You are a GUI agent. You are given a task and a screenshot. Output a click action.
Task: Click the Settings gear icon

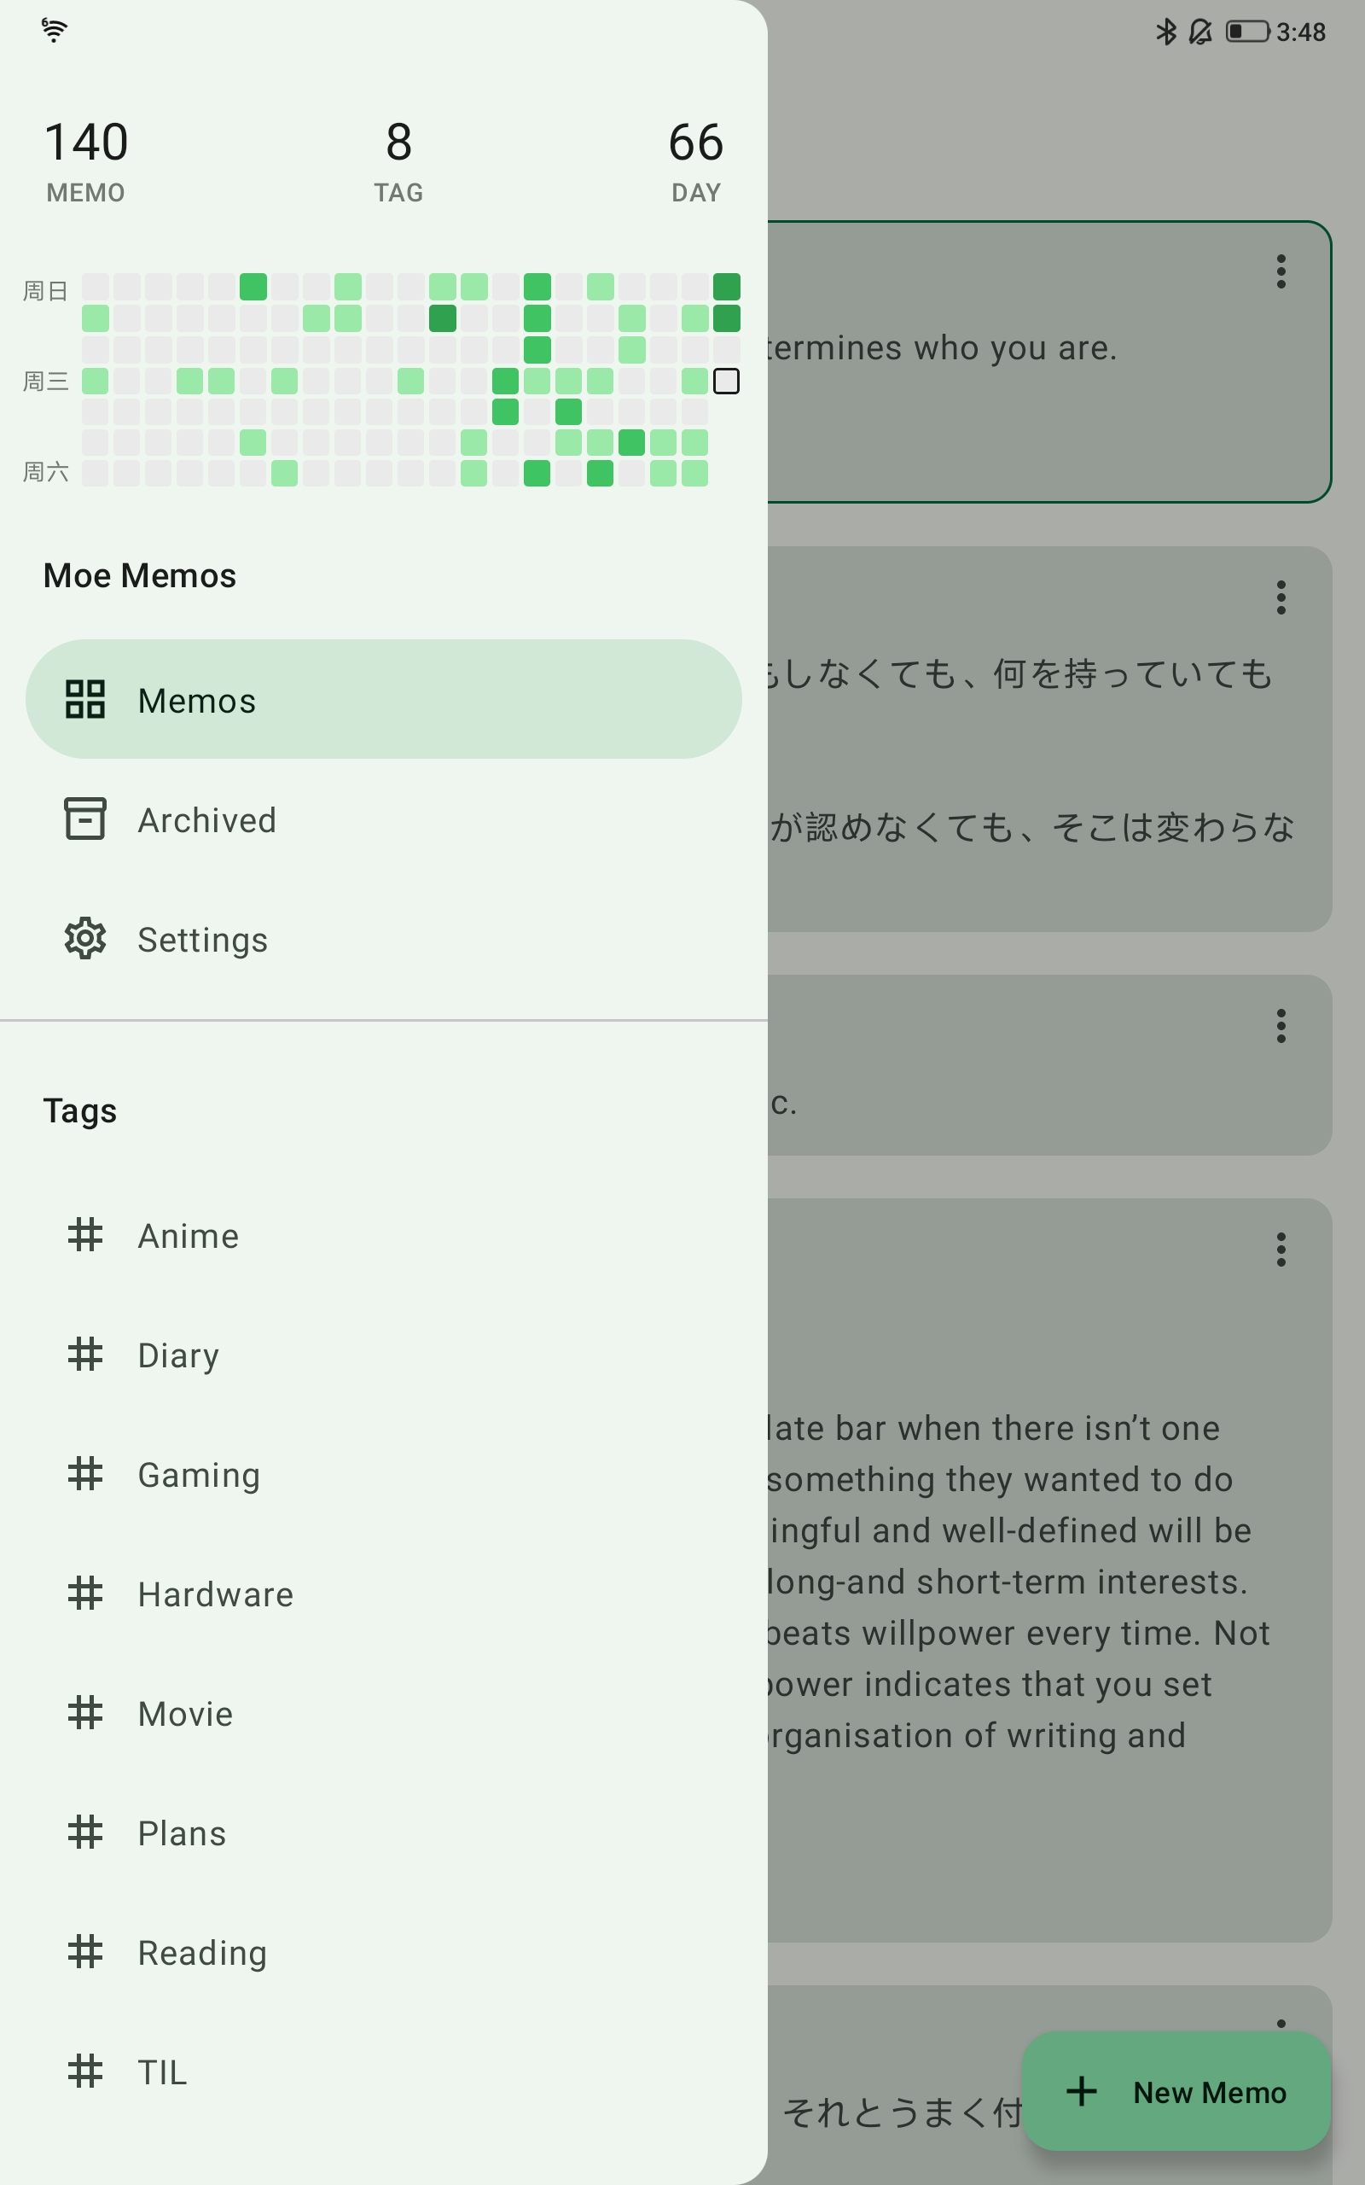click(86, 939)
